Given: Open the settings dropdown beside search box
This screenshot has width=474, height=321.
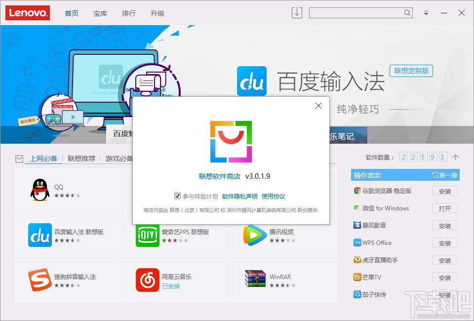Looking at the screenshot, I should [x=426, y=12].
